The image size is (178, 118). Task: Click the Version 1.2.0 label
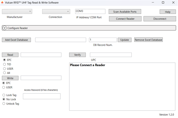(x=167, y=115)
